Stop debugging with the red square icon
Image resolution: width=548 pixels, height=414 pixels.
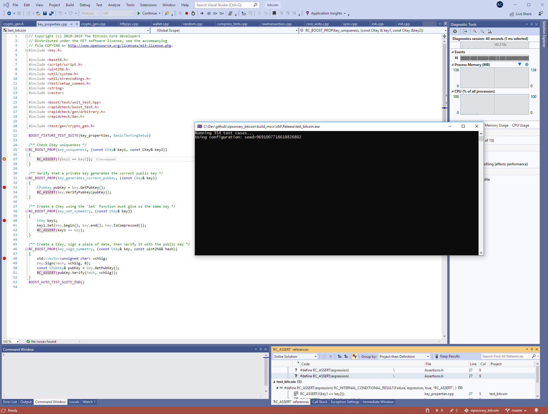[x=187, y=13]
